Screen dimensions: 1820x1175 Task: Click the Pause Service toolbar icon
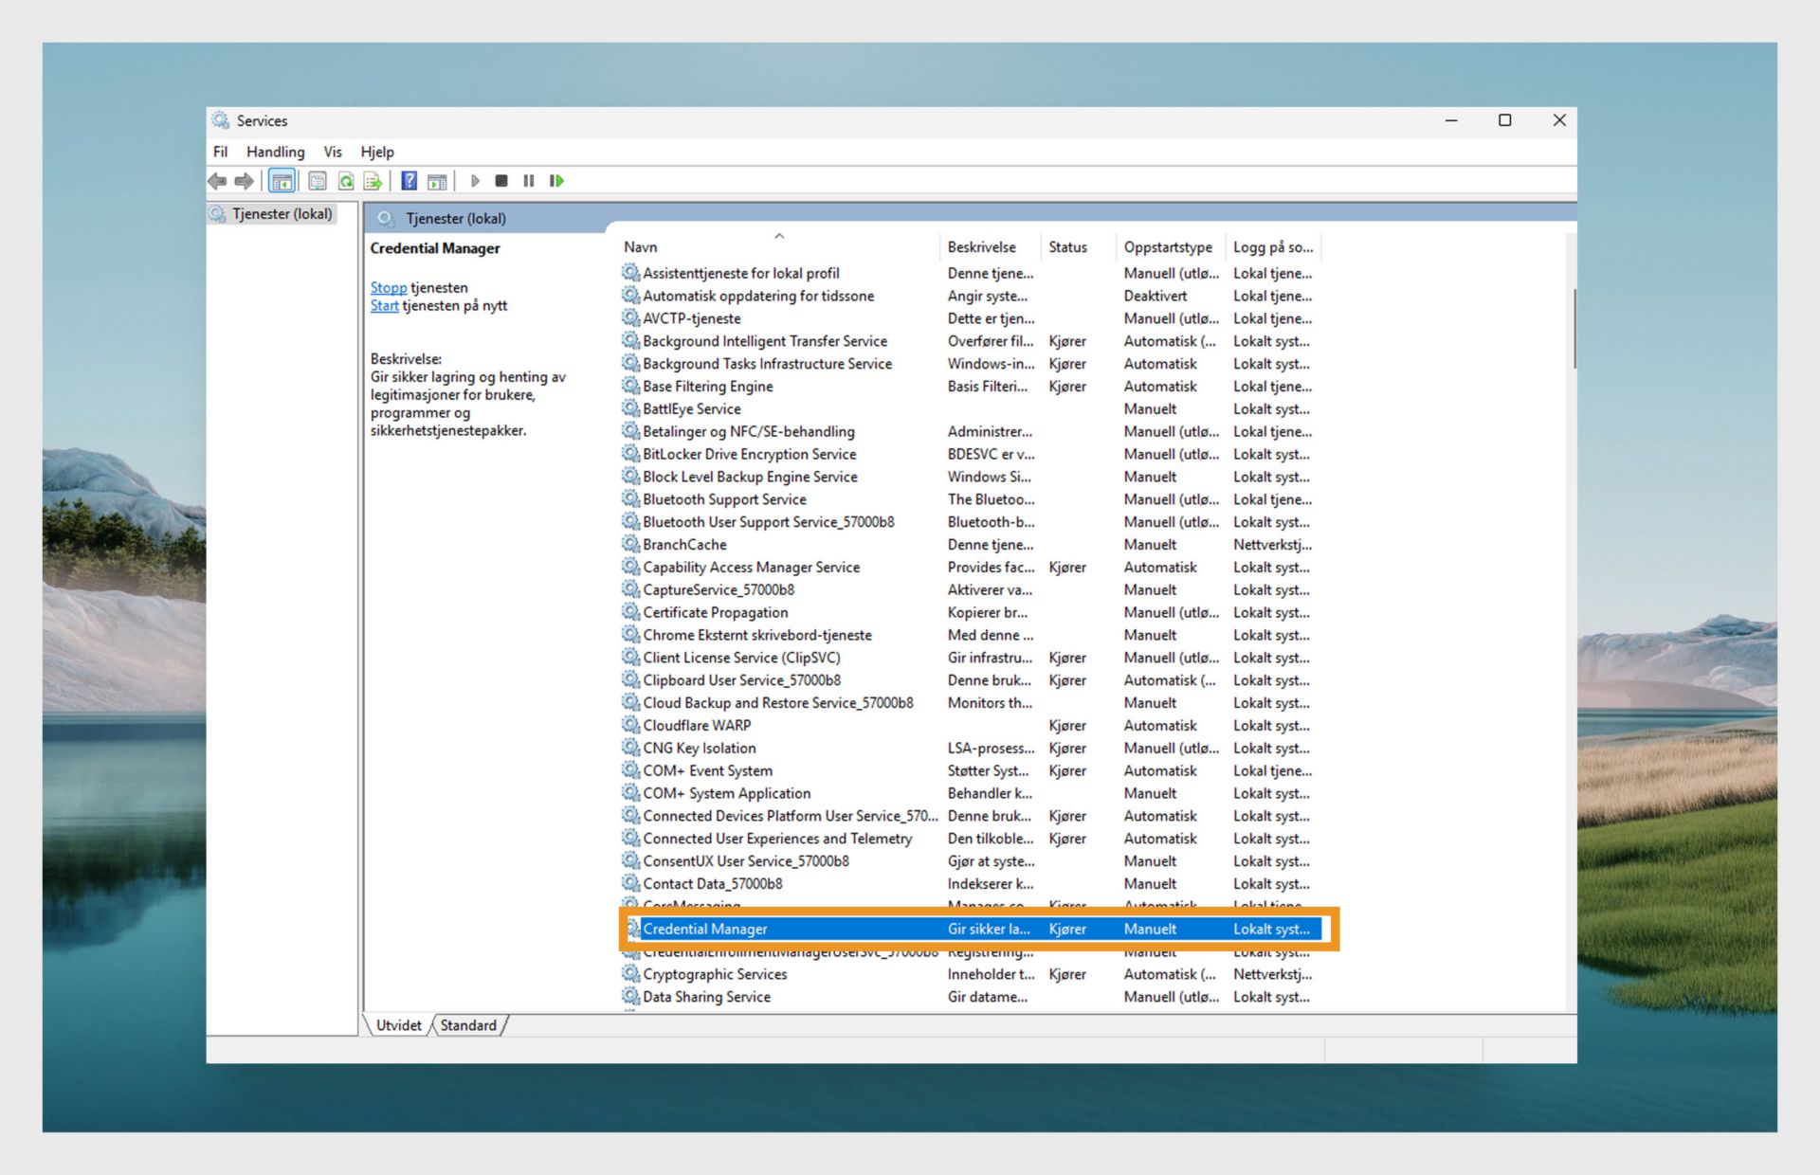click(x=529, y=181)
